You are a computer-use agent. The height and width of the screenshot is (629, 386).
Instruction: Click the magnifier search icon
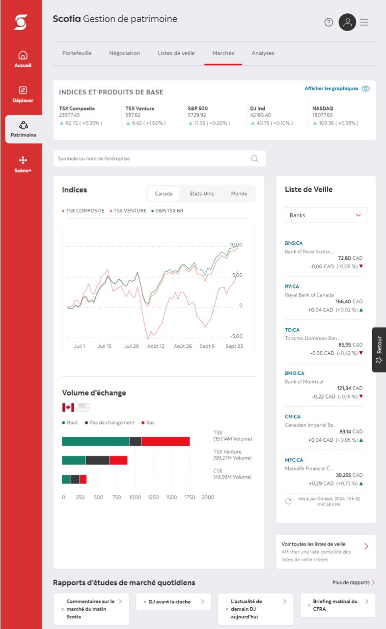pyautogui.click(x=255, y=159)
